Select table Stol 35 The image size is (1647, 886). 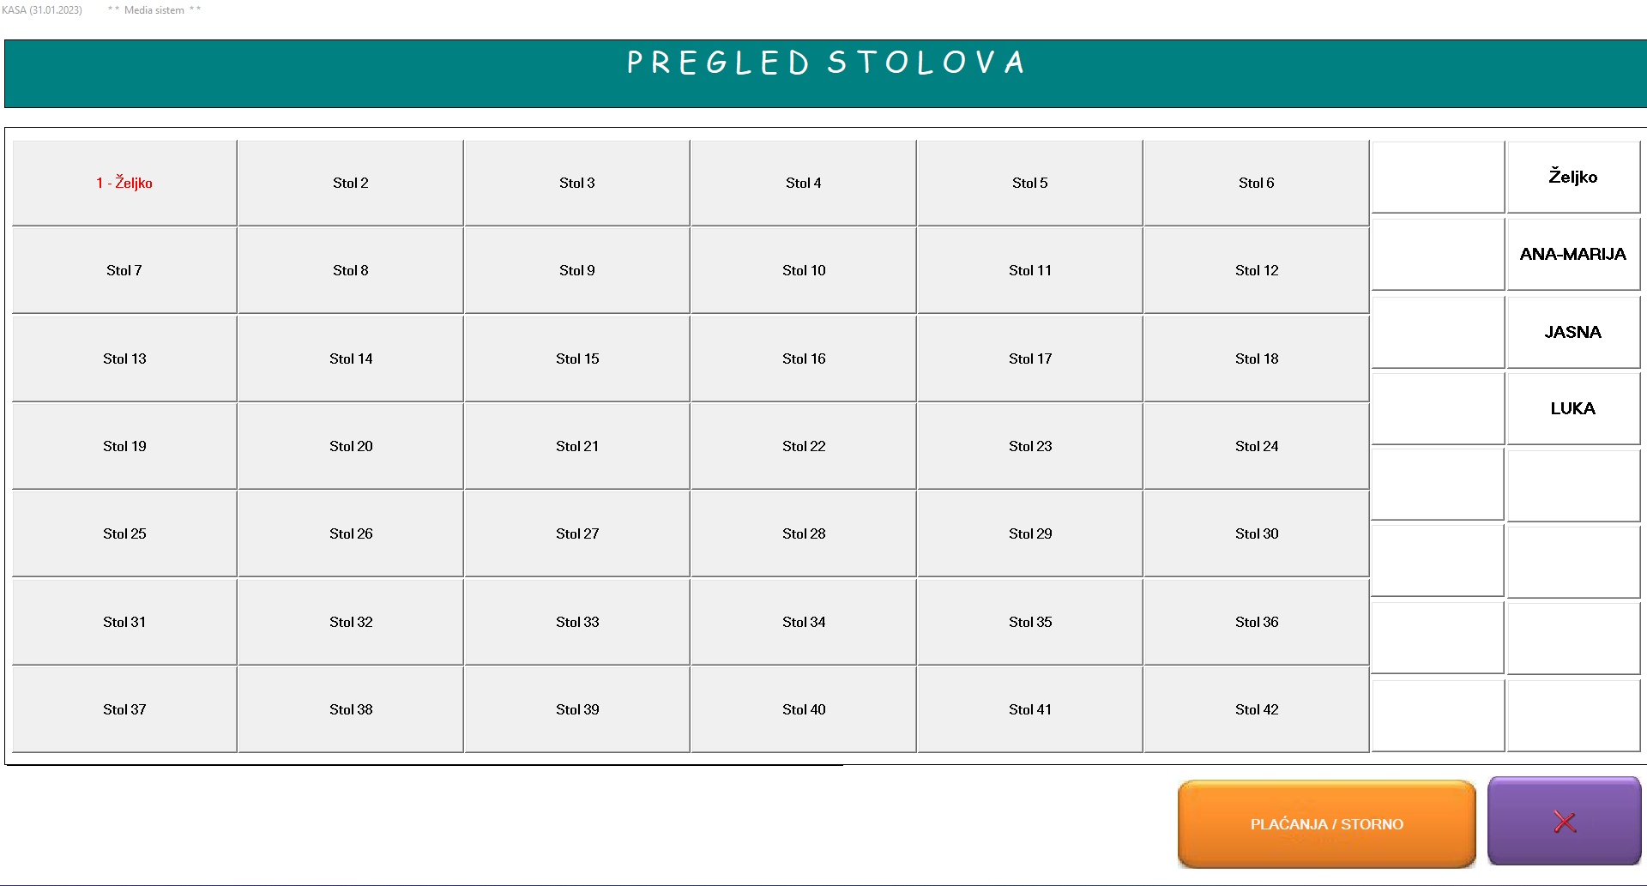[x=1030, y=622]
